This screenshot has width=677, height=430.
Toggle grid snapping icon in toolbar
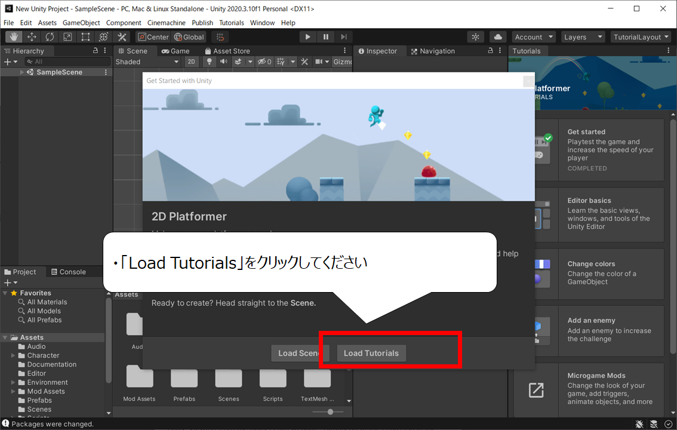click(x=220, y=37)
